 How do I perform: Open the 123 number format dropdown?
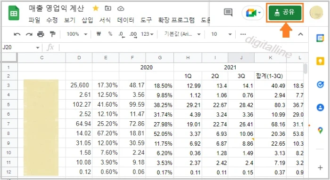point(147,34)
